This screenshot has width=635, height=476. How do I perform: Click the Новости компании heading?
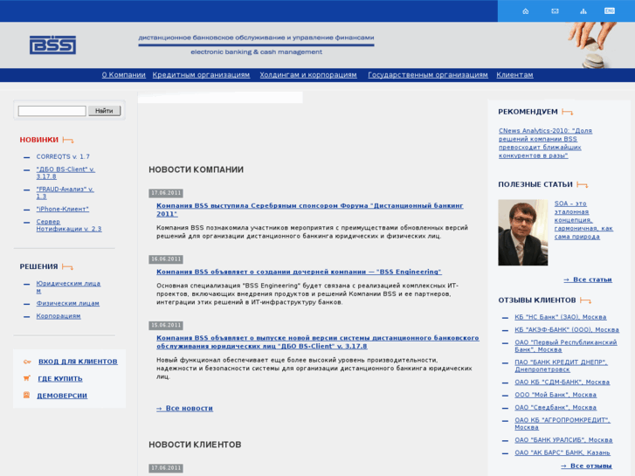point(196,169)
